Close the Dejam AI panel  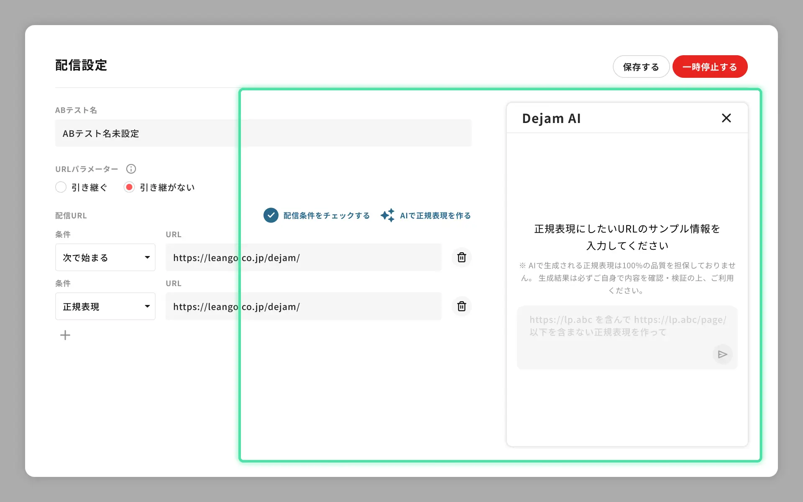coord(726,118)
